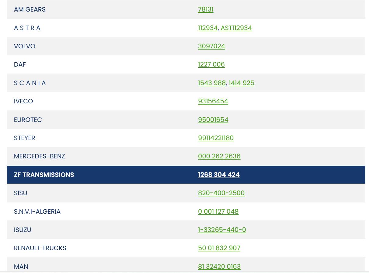This screenshot has width=369, height=273.
Task: Open Eurotec reference 95001654
Action: 213,120
